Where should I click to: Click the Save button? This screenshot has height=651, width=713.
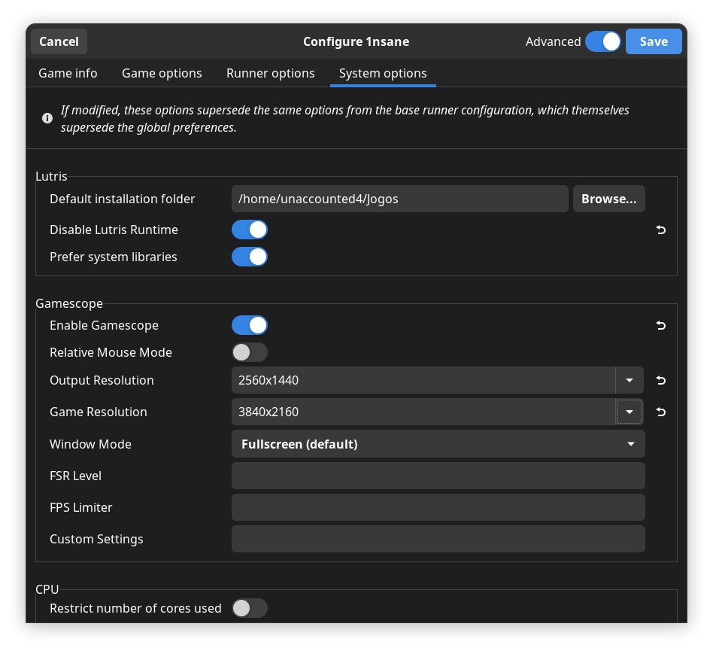[x=654, y=41]
